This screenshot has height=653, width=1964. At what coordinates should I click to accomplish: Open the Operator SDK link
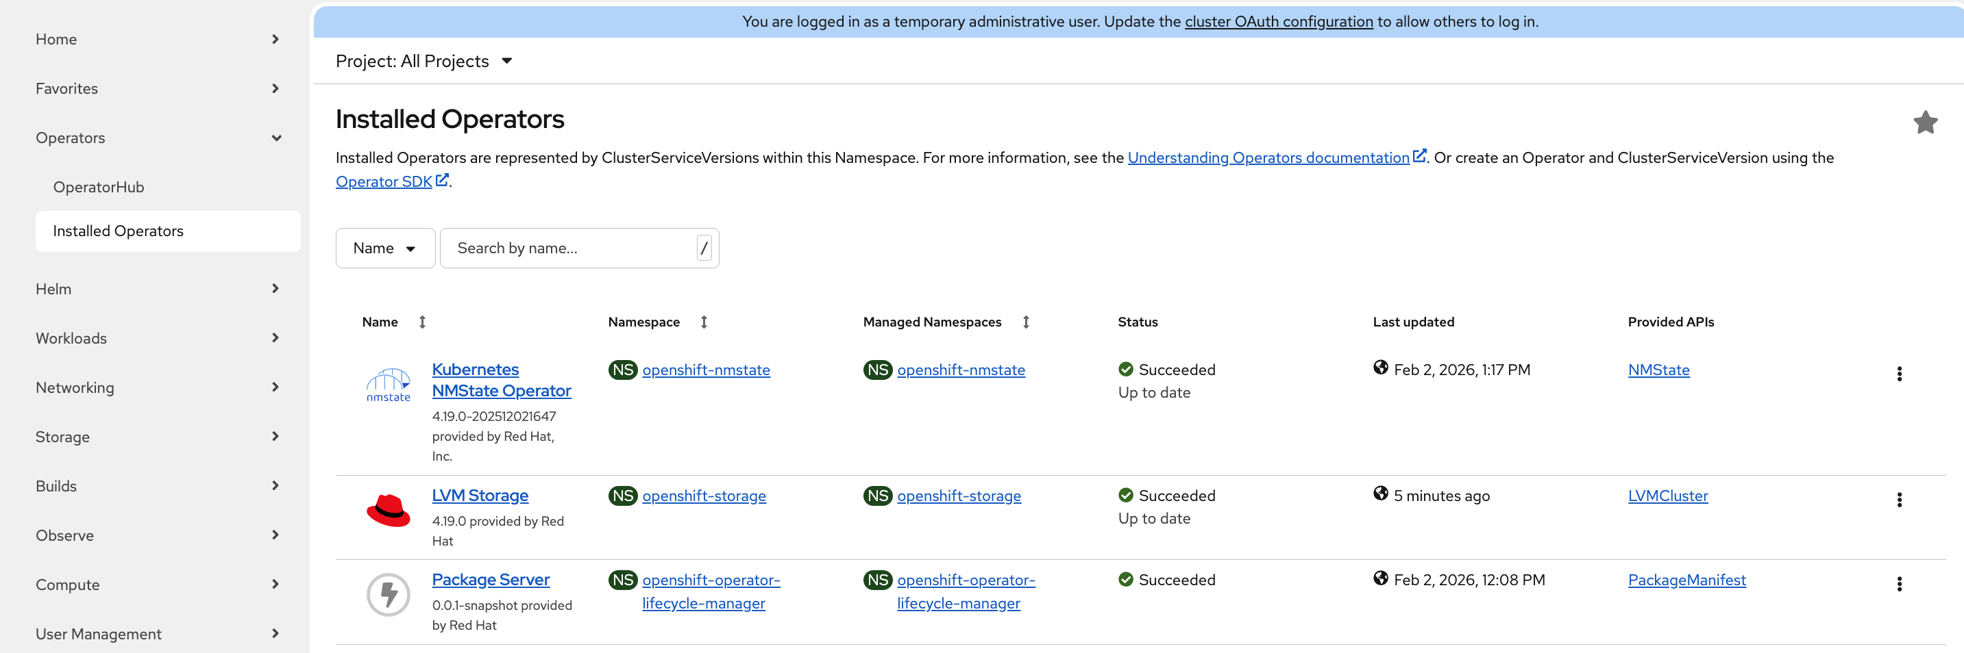384,181
